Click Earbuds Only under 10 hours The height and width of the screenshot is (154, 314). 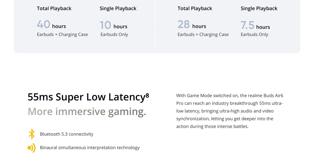[114, 35]
